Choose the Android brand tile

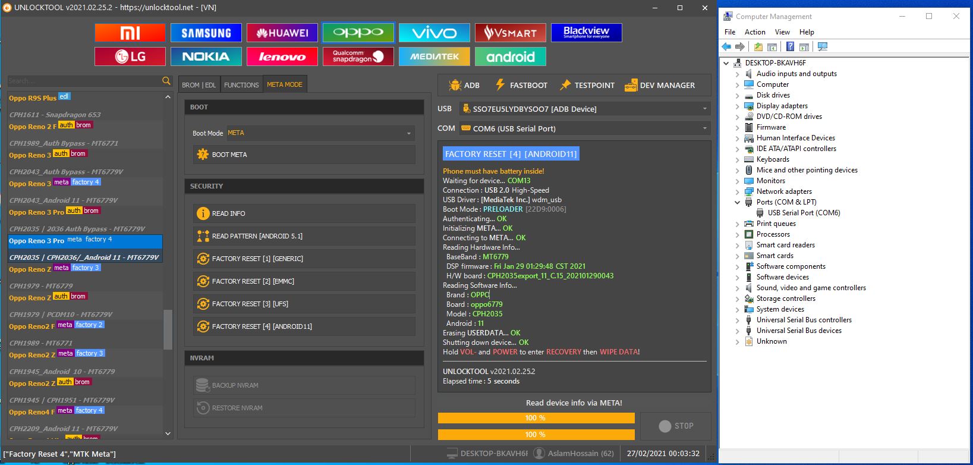pyautogui.click(x=511, y=56)
